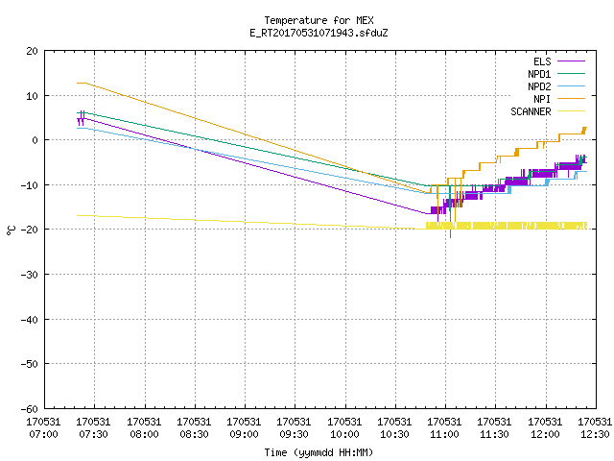The width and height of the screenshot is (614, 461).
Task: Click the y-axis label -60
Action: [x=30, y=409]
